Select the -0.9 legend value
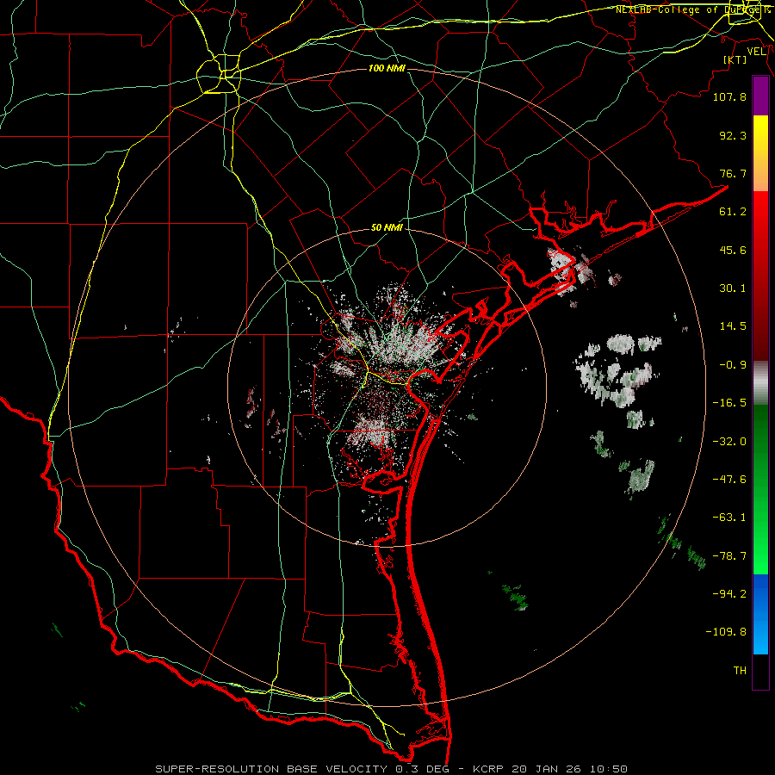The width and height of the screenshot is (775, 775). point(733,365)
